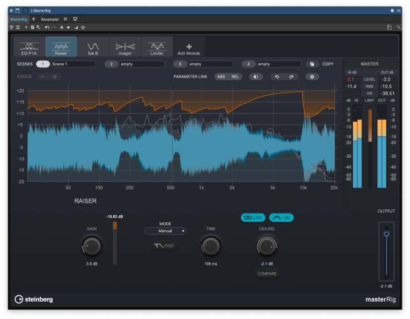
Task: Select the MasterRig tab
Action: tap(19, 19)
